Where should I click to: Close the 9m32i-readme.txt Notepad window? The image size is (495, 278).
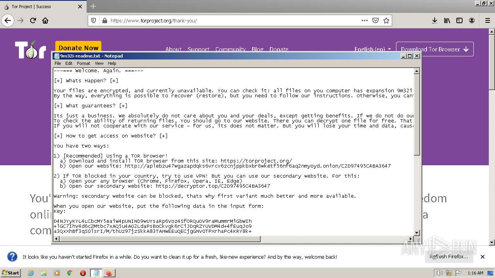coord(417,56)
